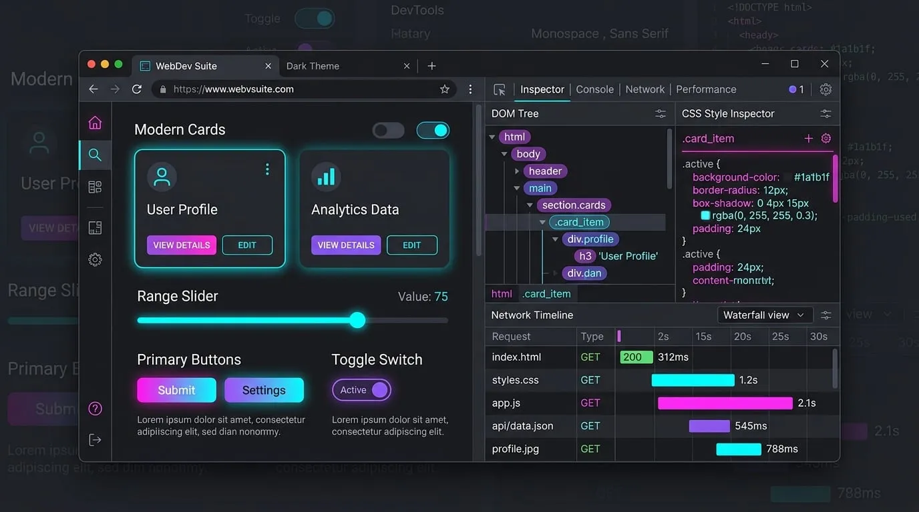Open the Home icon in the sidebar
The height and width of the screenshot is (512, 919).
(x=95, y=123)
